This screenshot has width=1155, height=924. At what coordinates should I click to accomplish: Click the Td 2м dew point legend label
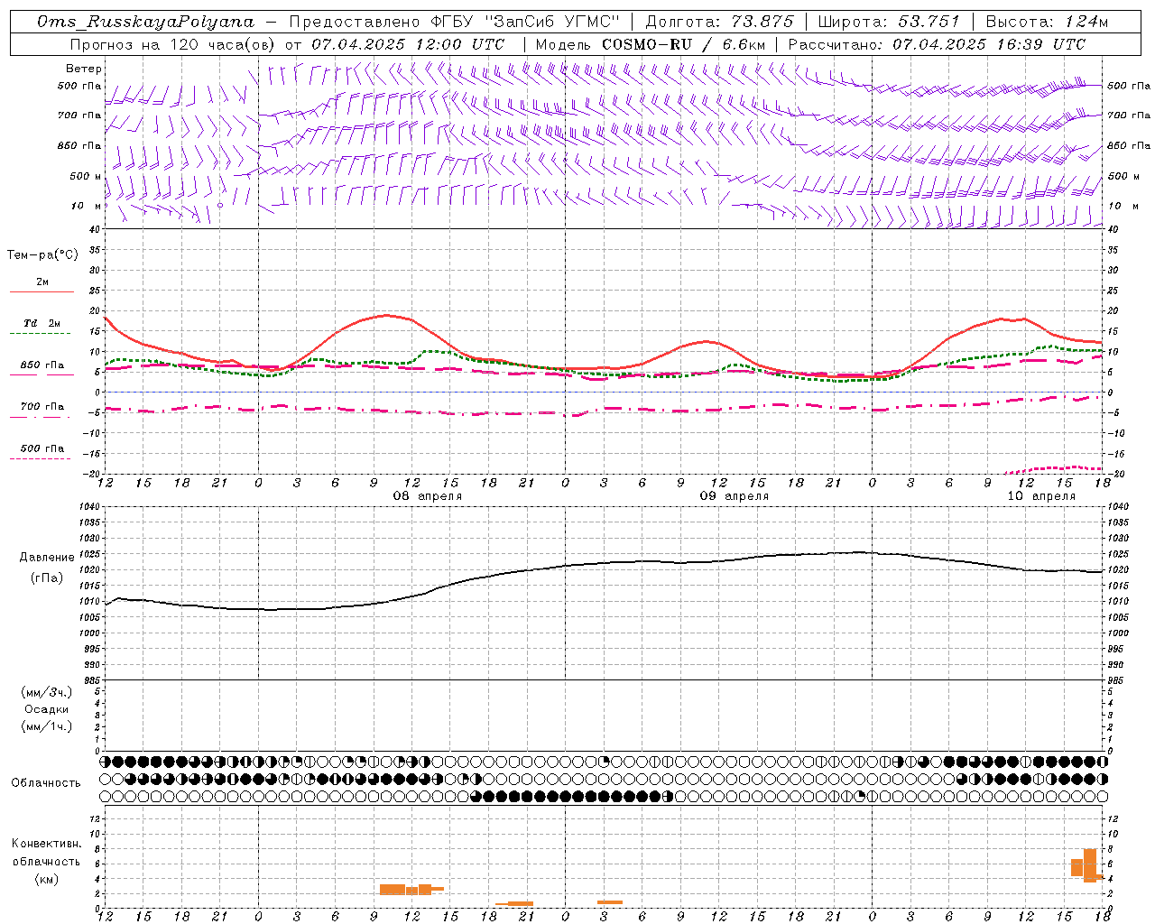point(42,323)
